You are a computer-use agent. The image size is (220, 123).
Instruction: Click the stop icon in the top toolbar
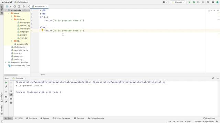click(x=203, y=2)
